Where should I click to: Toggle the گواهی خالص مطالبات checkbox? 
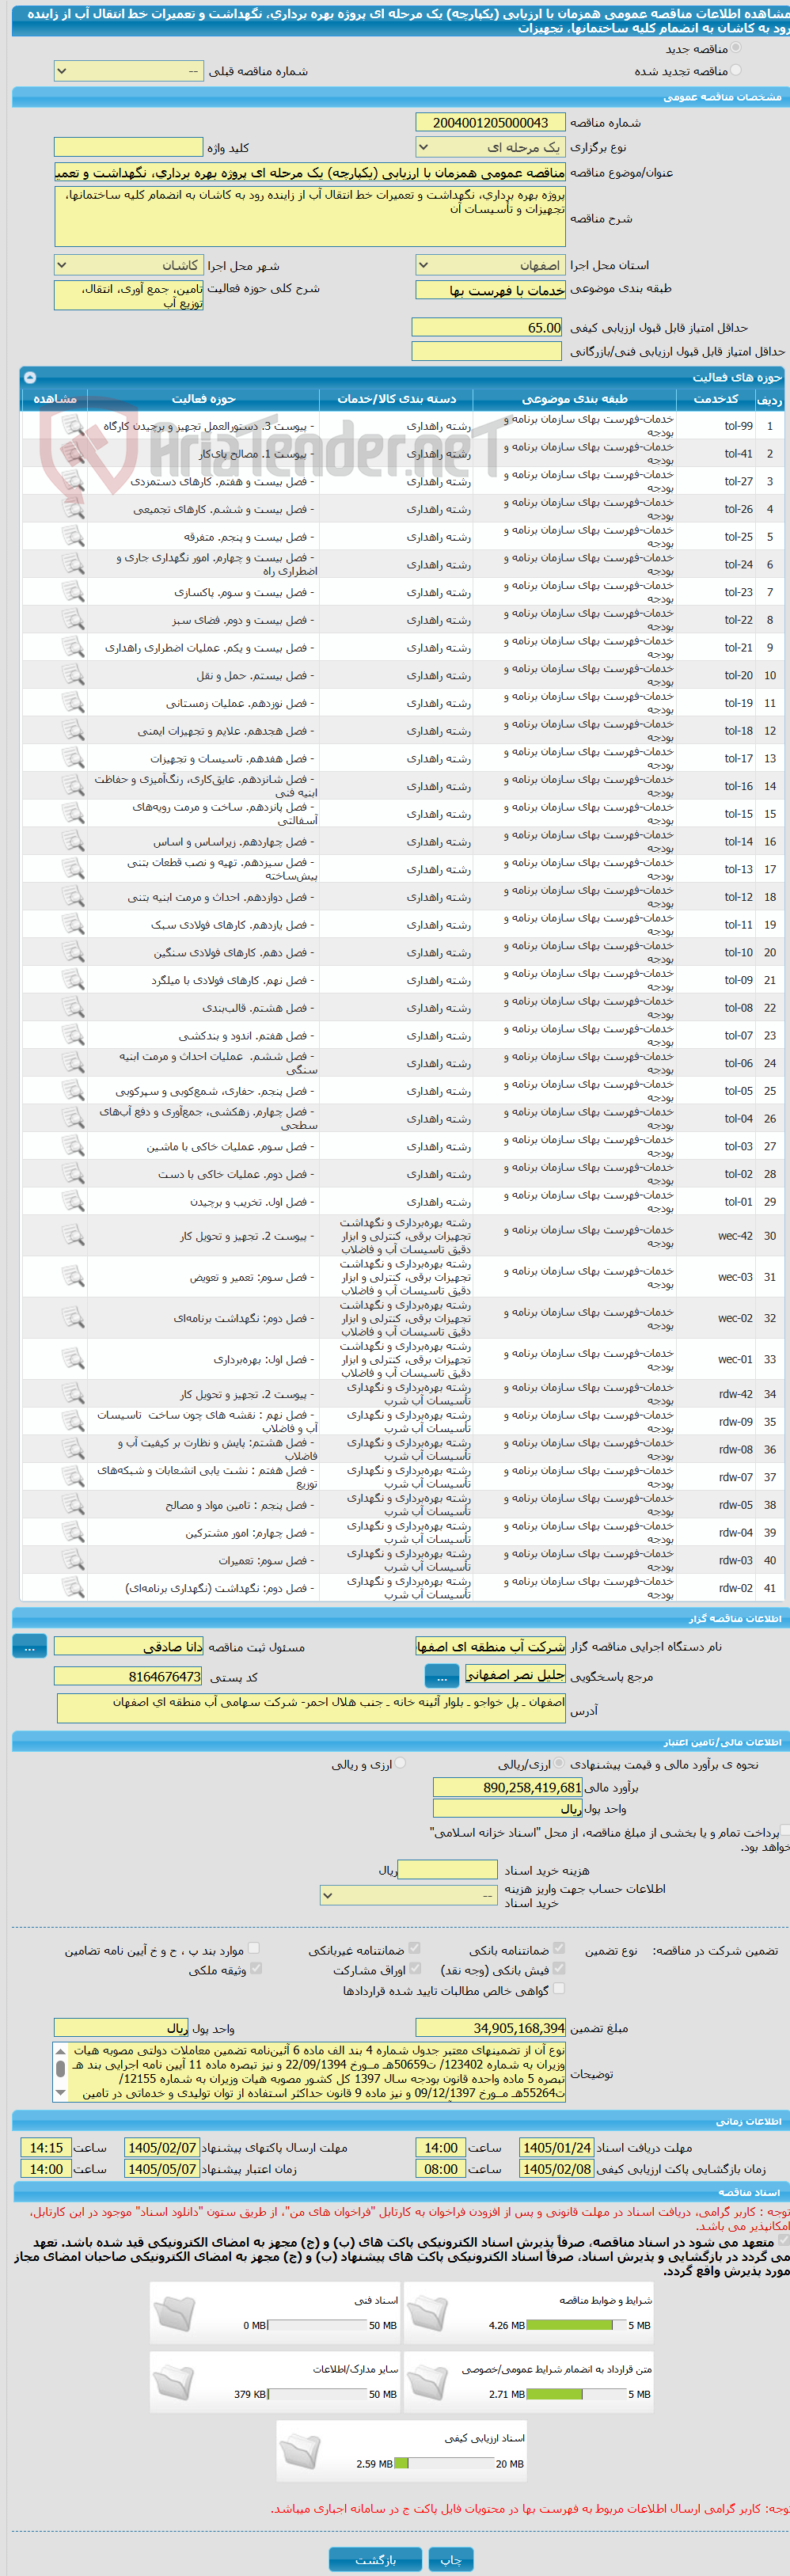click(558, 1989)
